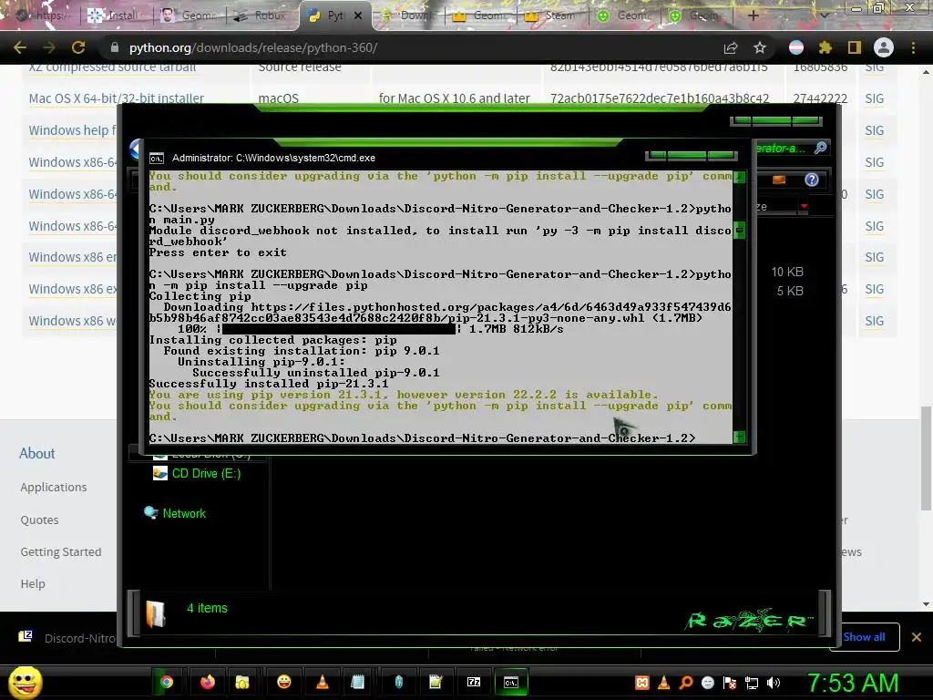Image resolution: width=933 pixels, height=700 pixels.
Task: Launch Firefox from the taskbar
Action: point(207,682)
